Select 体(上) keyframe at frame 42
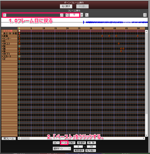This screenshot has width=150, height=154. tap(119, 43)
